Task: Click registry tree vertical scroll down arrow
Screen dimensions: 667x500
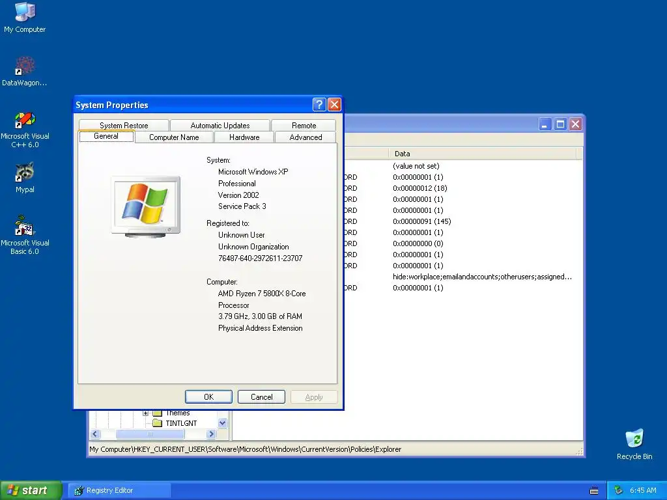Action: [223, 423]
